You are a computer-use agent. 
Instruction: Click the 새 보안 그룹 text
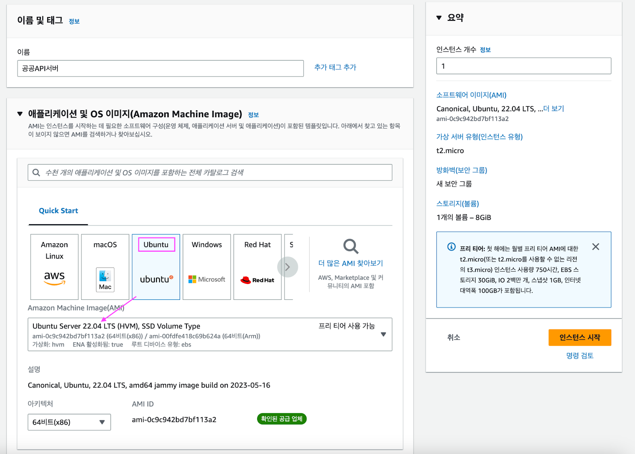[454, 184]
